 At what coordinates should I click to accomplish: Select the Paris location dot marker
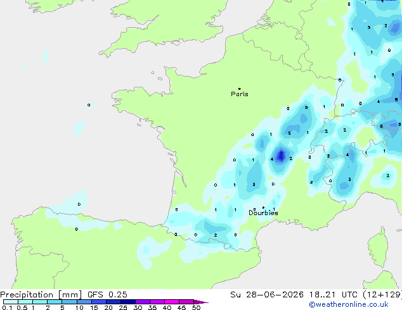[x=240, y=89]
